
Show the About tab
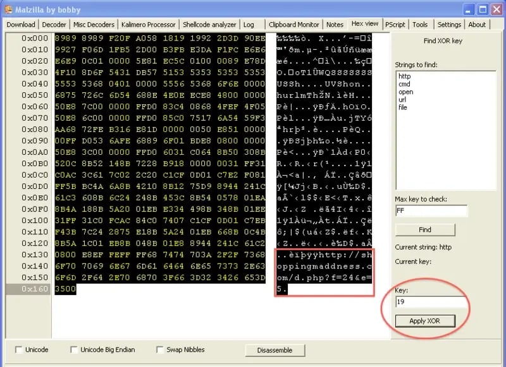pos(477,25)
